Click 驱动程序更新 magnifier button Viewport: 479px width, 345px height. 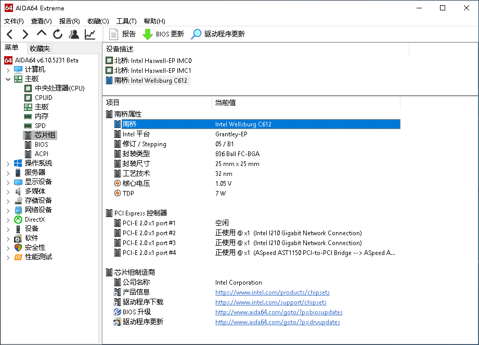click(x=218, y=34)
